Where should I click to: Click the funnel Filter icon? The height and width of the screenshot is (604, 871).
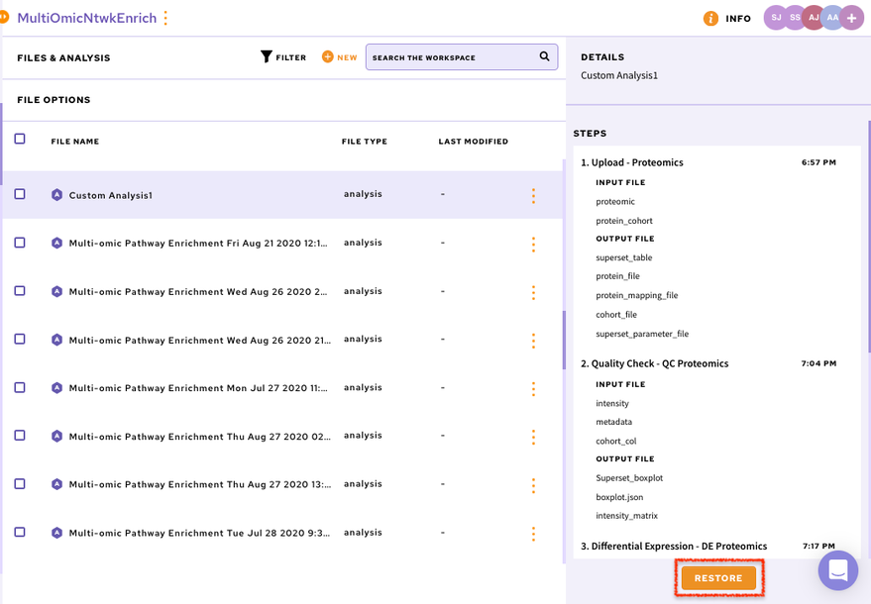tap(267, 56)
